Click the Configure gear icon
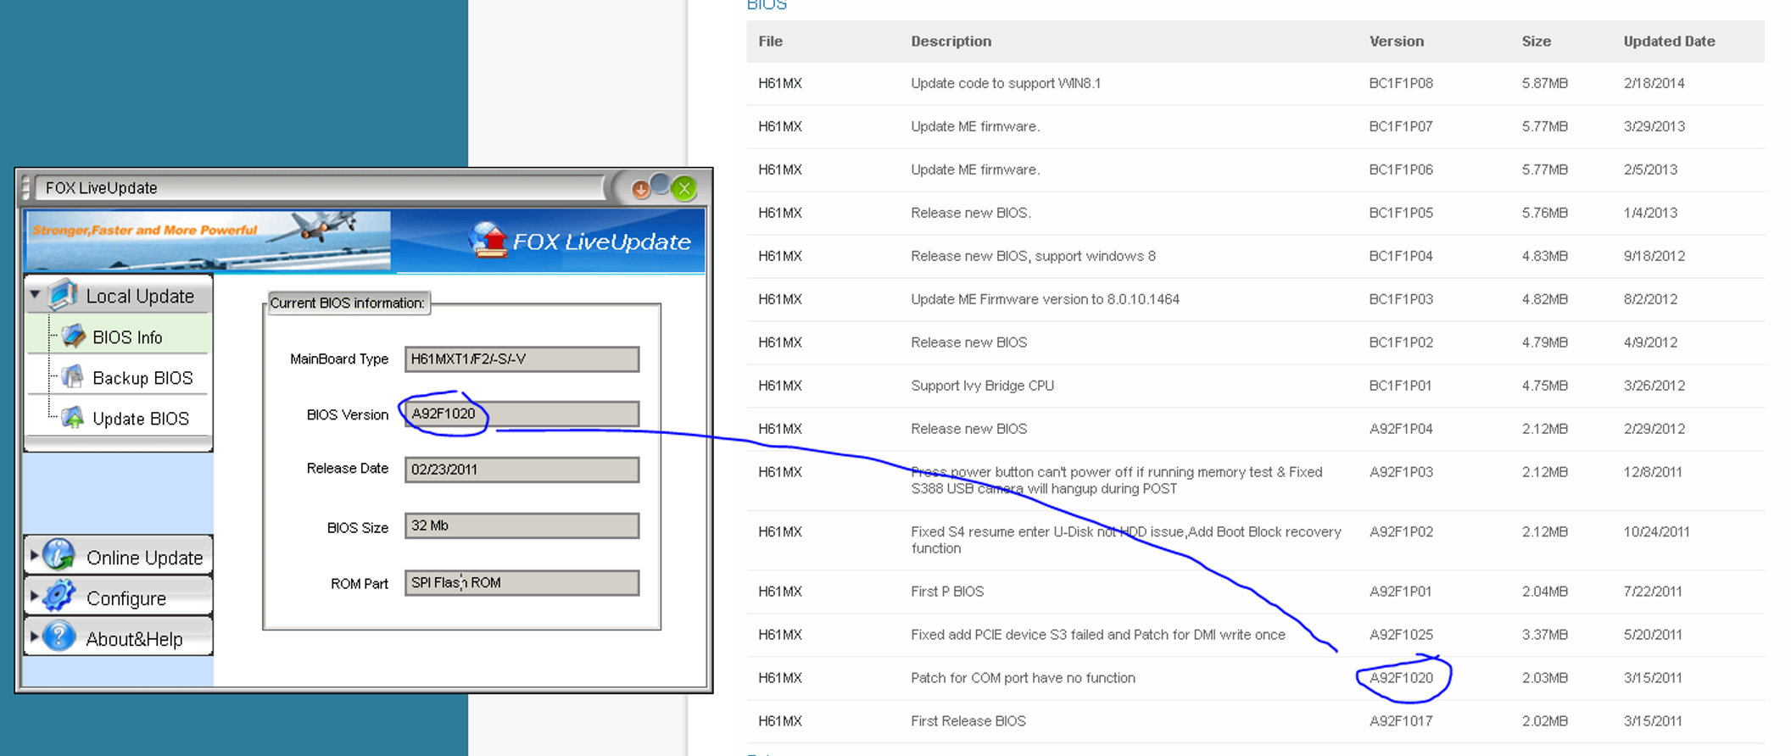The width and height of the screenshot is (1791, 756). (x=59, y=597)
